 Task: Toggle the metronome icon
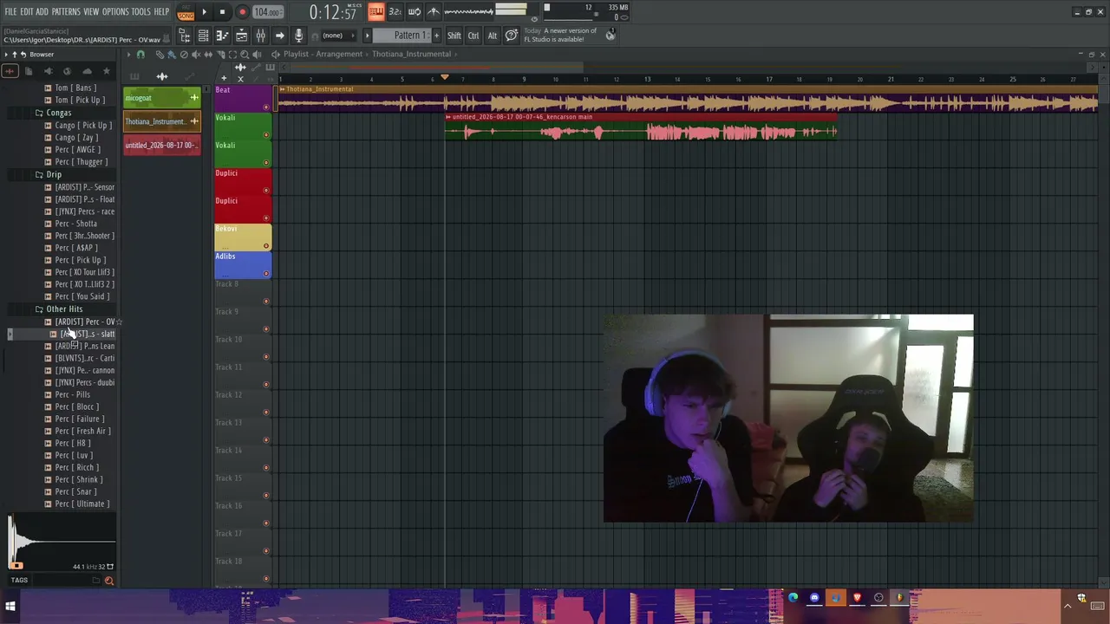tap(434, 11)
